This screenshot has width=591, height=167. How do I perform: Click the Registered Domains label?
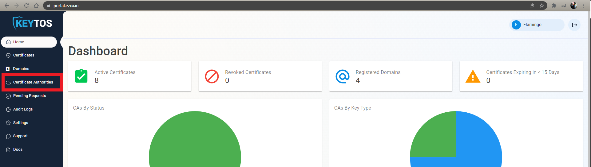click(x=378, y=72)
